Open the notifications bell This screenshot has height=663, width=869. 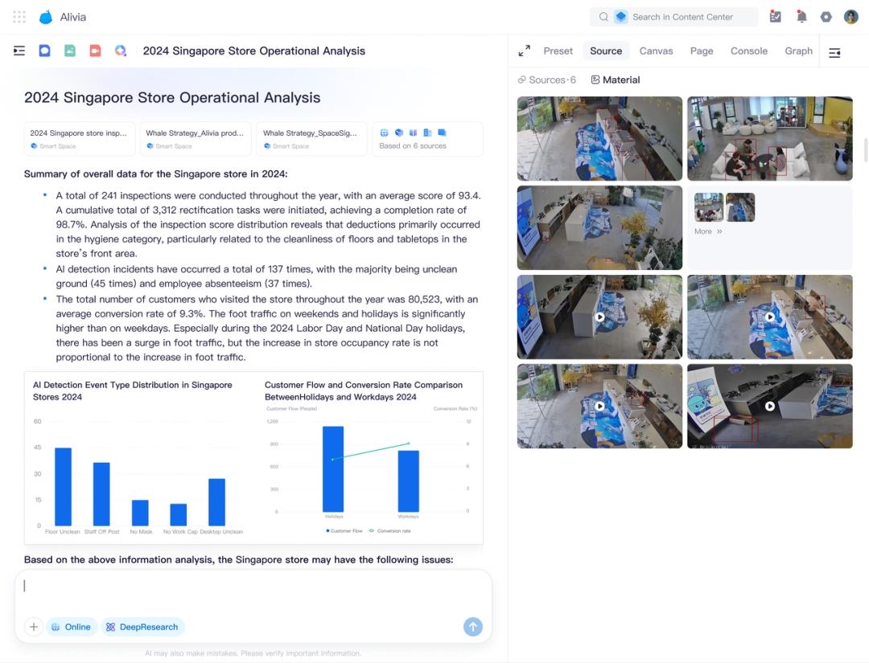[x=801, y=17]
